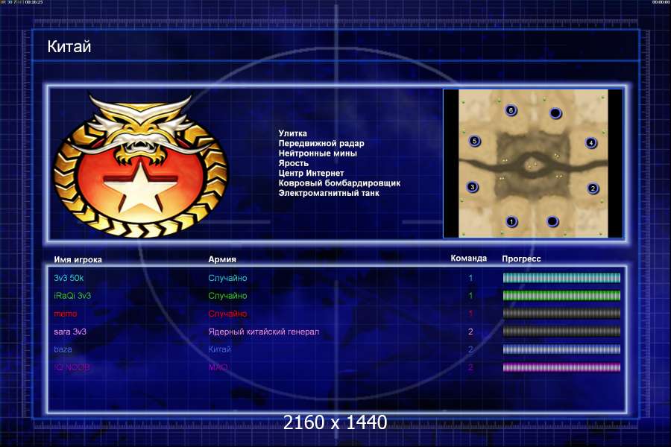Screen dimensions: 671x447
Task: Select start position marker 2 on the map
Action: click(593, 188)
